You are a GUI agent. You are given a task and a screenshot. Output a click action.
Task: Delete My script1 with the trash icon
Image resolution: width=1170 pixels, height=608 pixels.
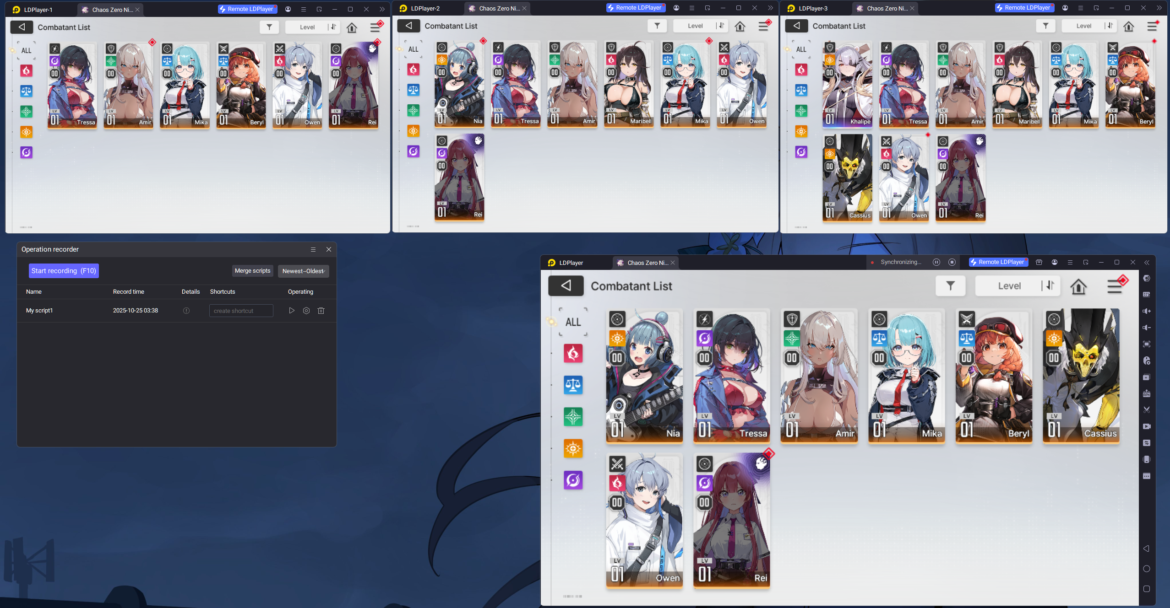coord(321,311)
